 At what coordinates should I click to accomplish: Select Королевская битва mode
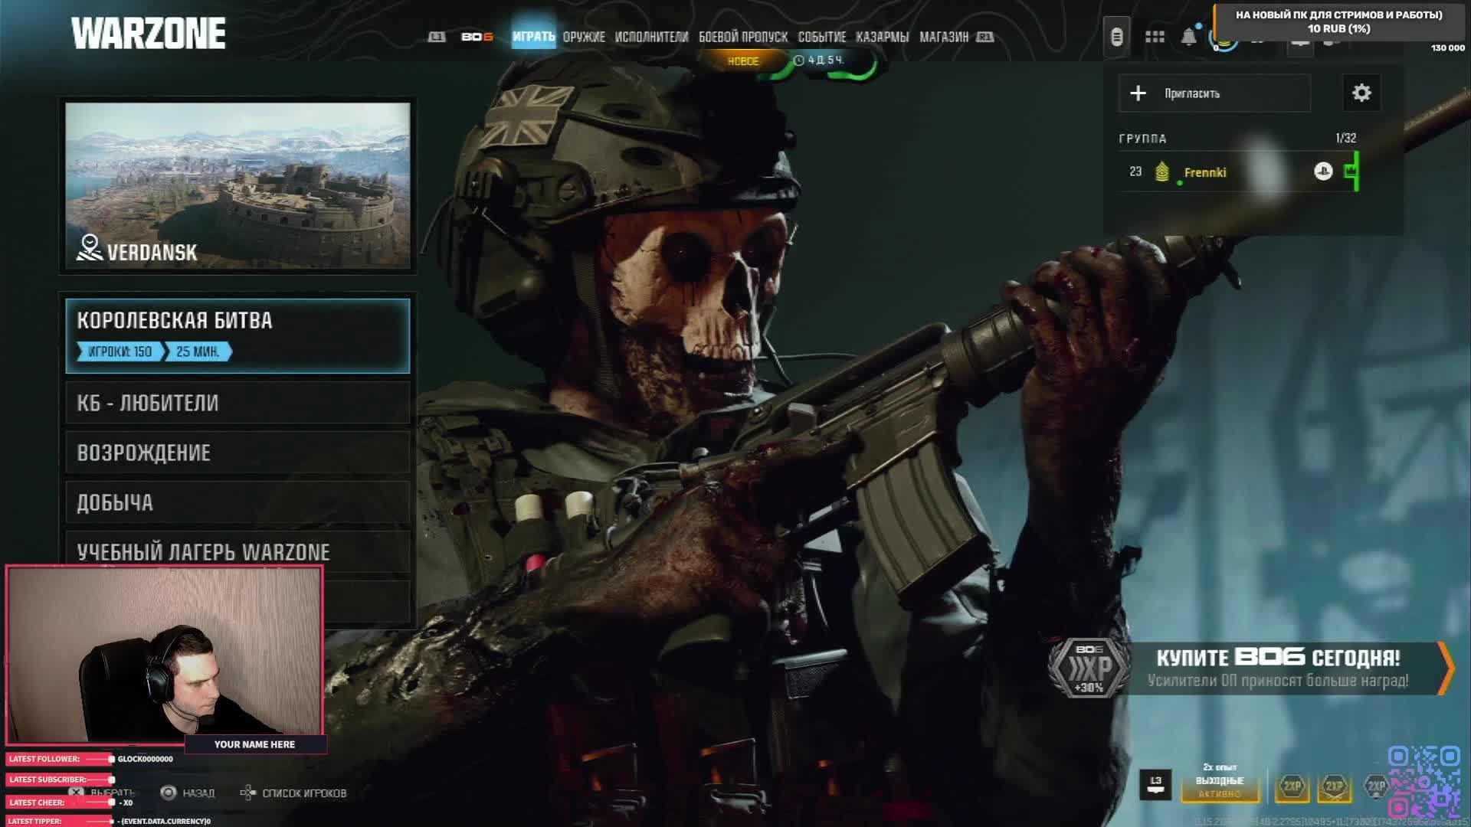tap(238, 335)
